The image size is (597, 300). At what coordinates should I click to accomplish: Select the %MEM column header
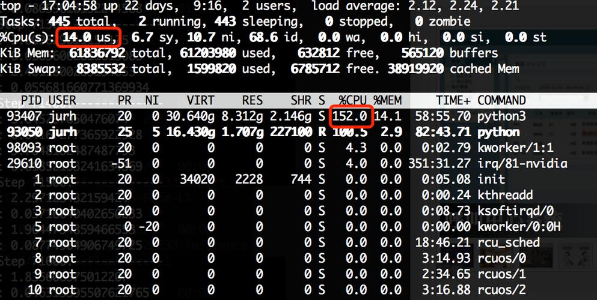coord(387,100)
